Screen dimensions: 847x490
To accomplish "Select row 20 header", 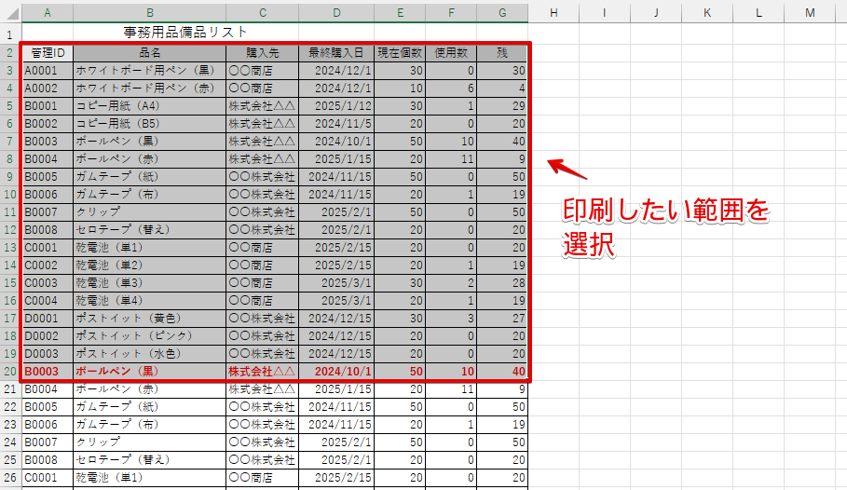I will [x=10, y=372].
